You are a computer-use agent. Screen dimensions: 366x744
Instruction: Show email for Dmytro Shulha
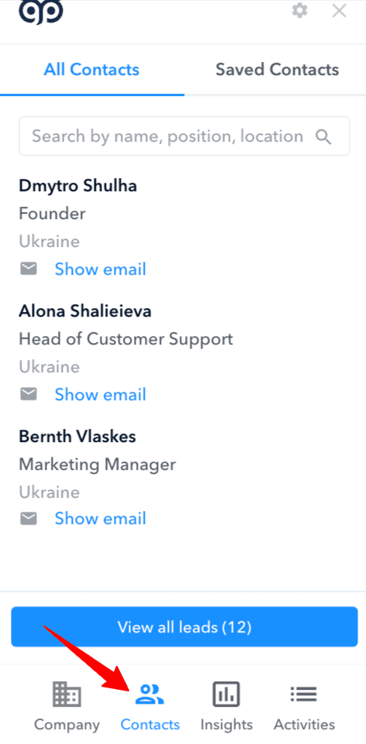[101, 269]
